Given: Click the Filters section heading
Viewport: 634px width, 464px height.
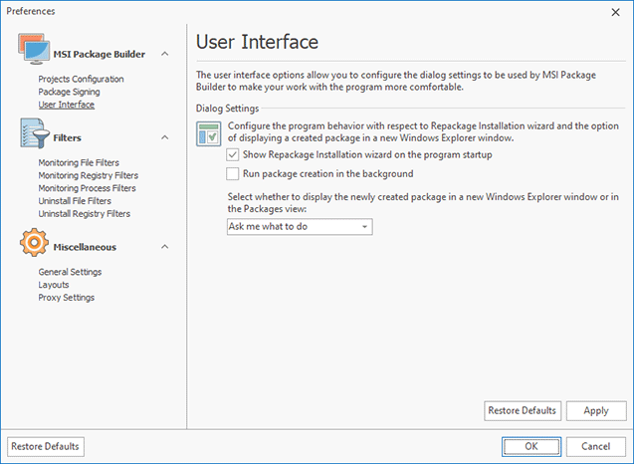Looking at the screenshot, I should (x=67, y=138).
